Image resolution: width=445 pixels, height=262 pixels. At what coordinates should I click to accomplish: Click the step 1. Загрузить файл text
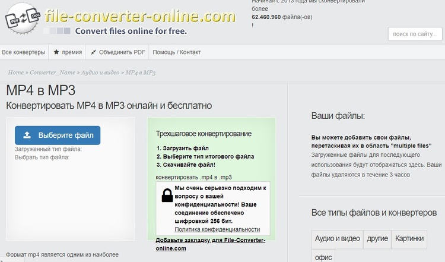[x=183, y=148]
